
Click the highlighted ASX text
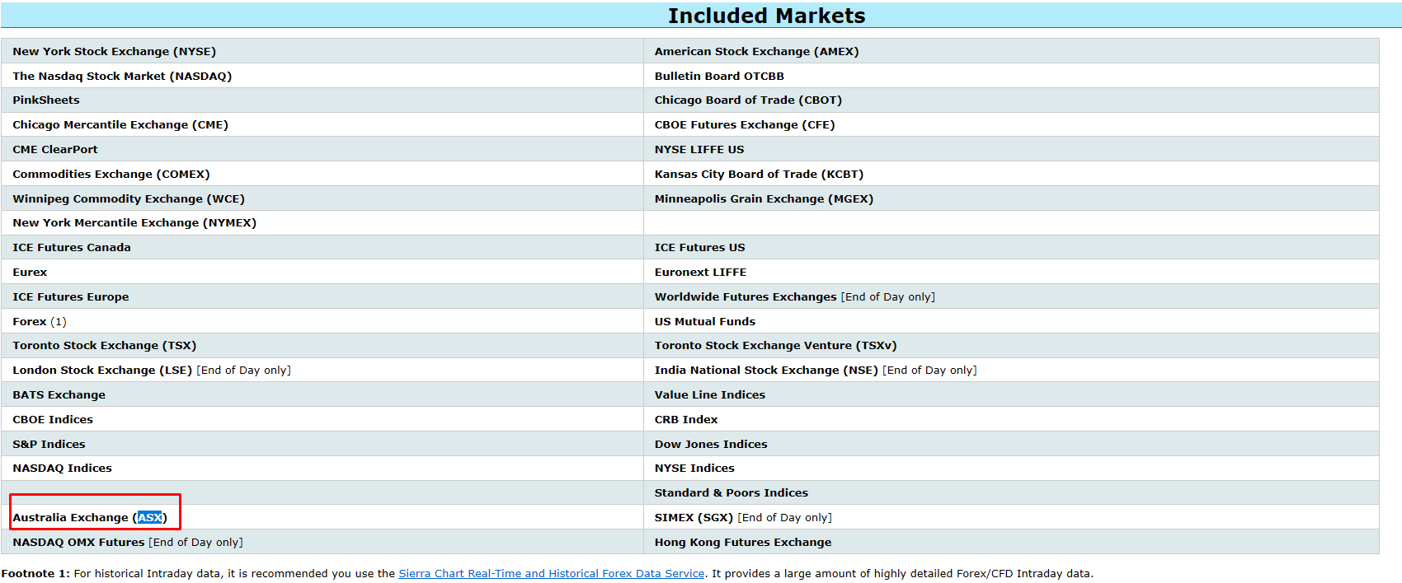[x=150, y=518]
